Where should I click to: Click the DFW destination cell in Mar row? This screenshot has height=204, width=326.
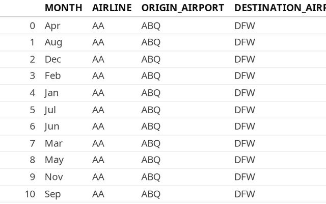(x=244, y=143)
